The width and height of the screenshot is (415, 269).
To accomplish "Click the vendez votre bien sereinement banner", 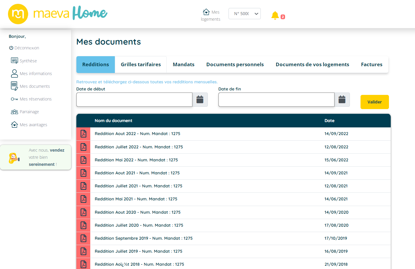I will (36, 157).
